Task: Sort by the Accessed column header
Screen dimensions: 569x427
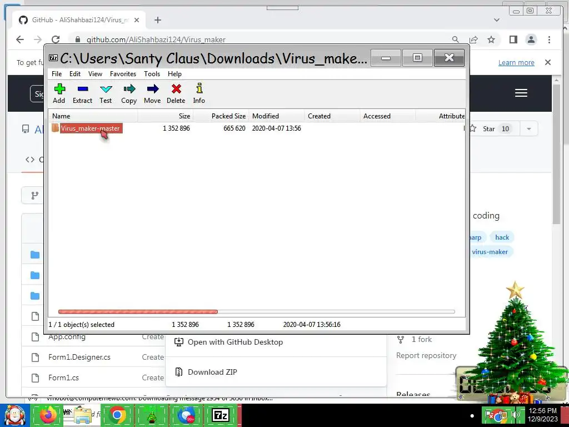Action: pos(387,116)
